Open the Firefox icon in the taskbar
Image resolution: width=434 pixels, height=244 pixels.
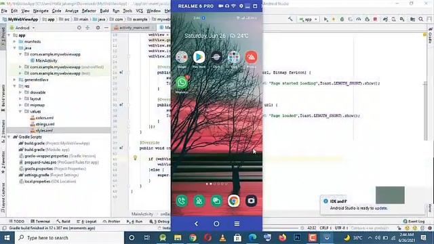click(x=282, y=238)
